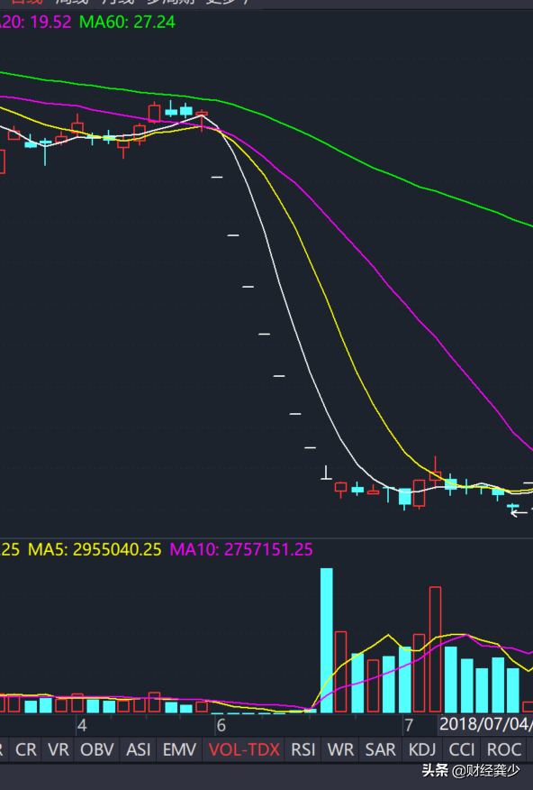Open the ASI indicator tab

[139, 749]
